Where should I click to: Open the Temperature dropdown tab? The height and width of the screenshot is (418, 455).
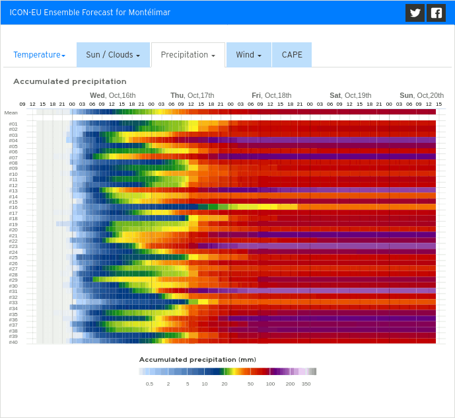click(x=39, y=55)
